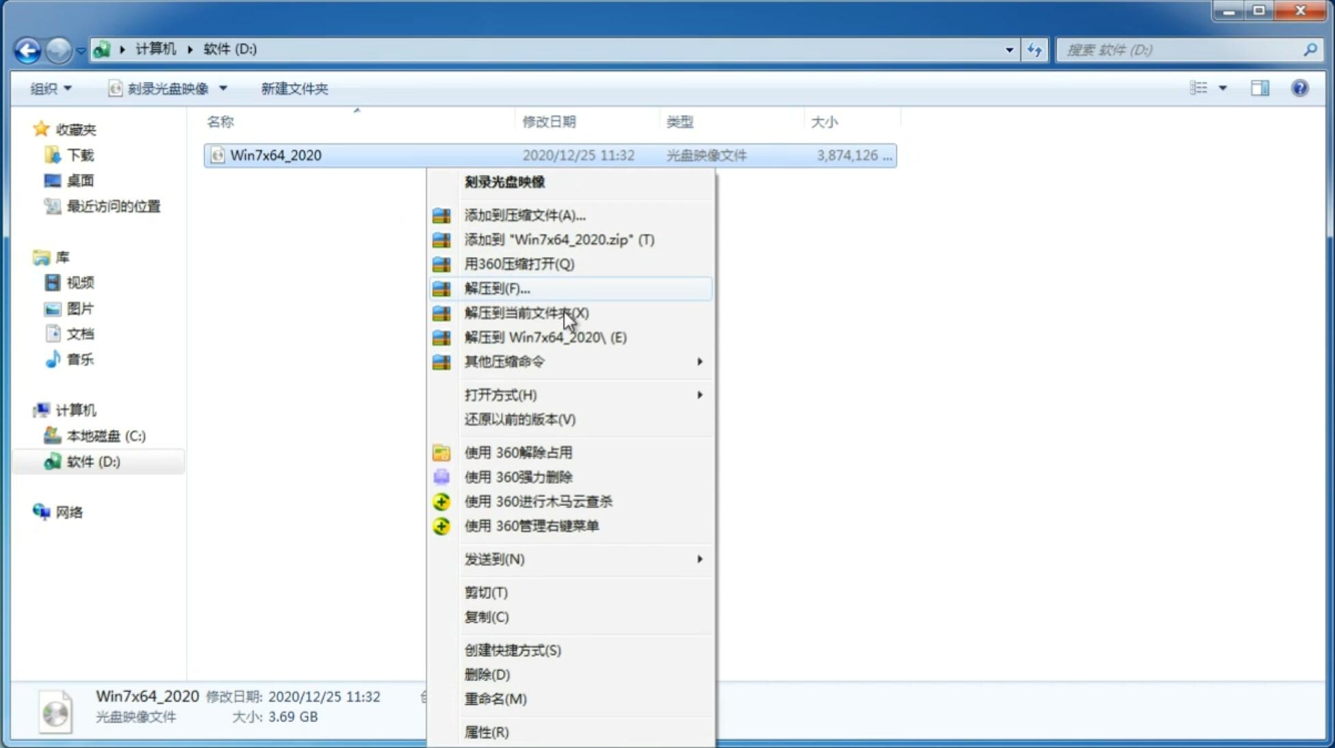Click 重命名 rename option
1335x748 pixels.
496,699
